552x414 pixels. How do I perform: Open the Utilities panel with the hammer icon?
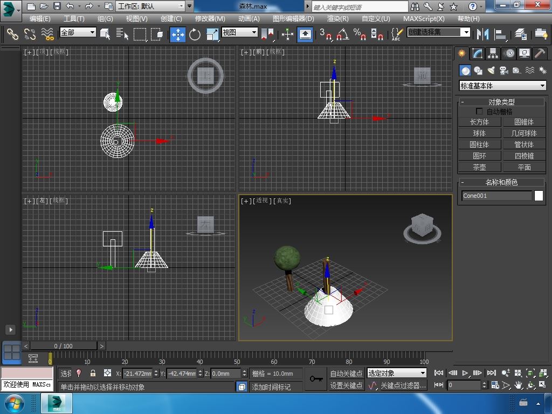tap(540, 53)
